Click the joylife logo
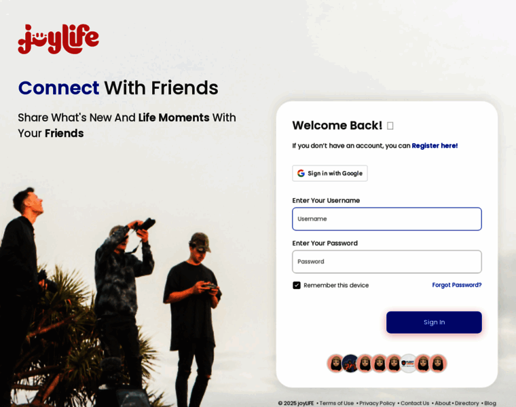The width and height of the screenshot is (516, 407). click(58, 39)
